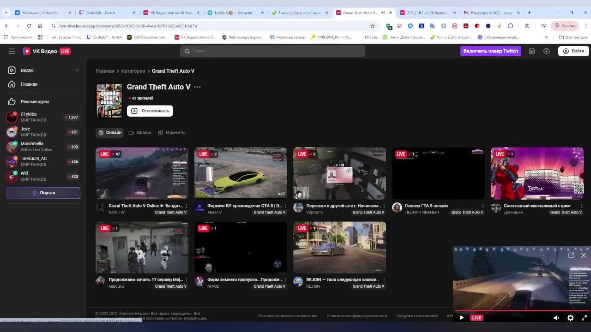Click the Портал button in sidebar

[43, 193]
